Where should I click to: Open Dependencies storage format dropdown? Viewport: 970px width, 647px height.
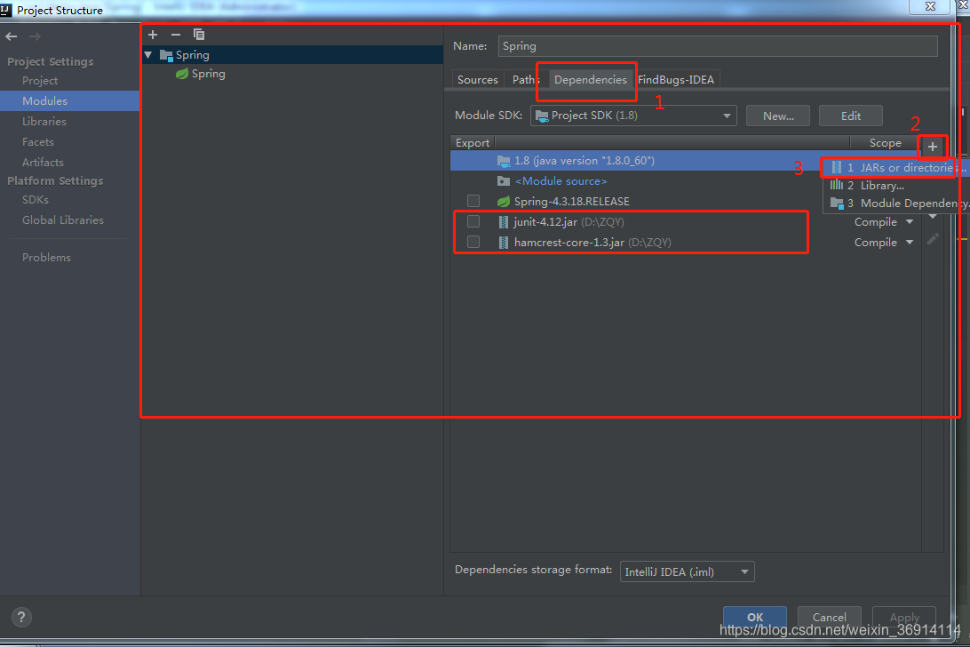(x=688, y=571)
